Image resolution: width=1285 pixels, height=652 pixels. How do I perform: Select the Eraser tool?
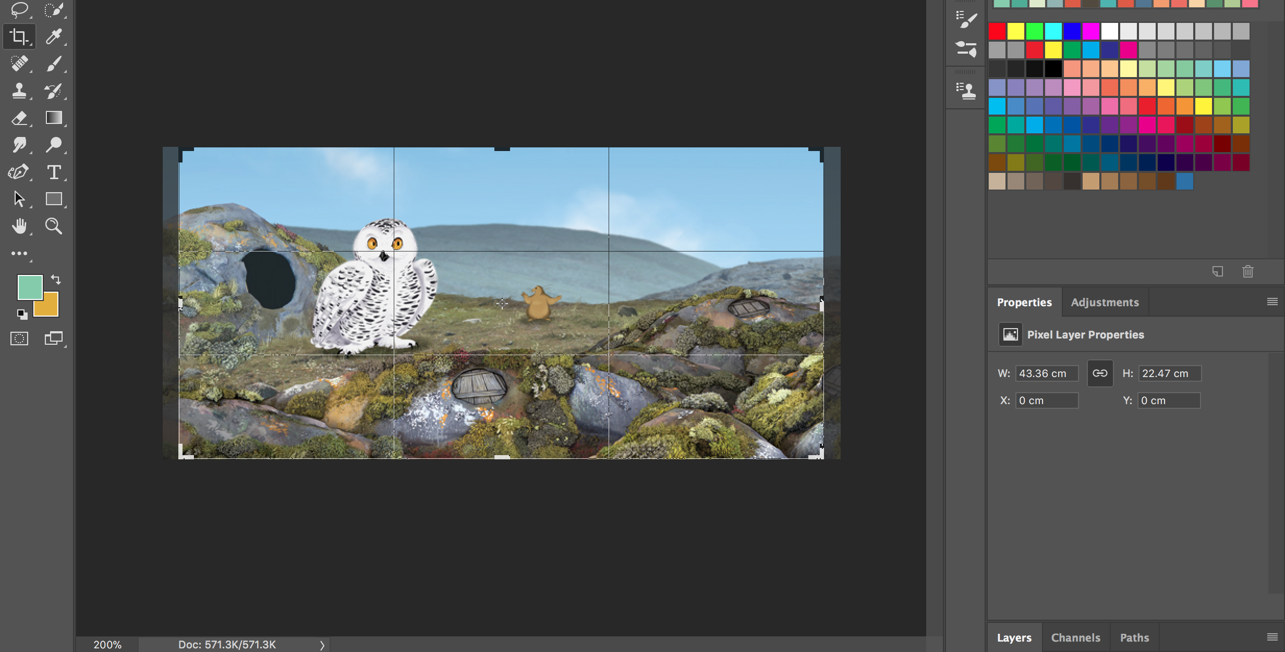[x=19, y=118]
